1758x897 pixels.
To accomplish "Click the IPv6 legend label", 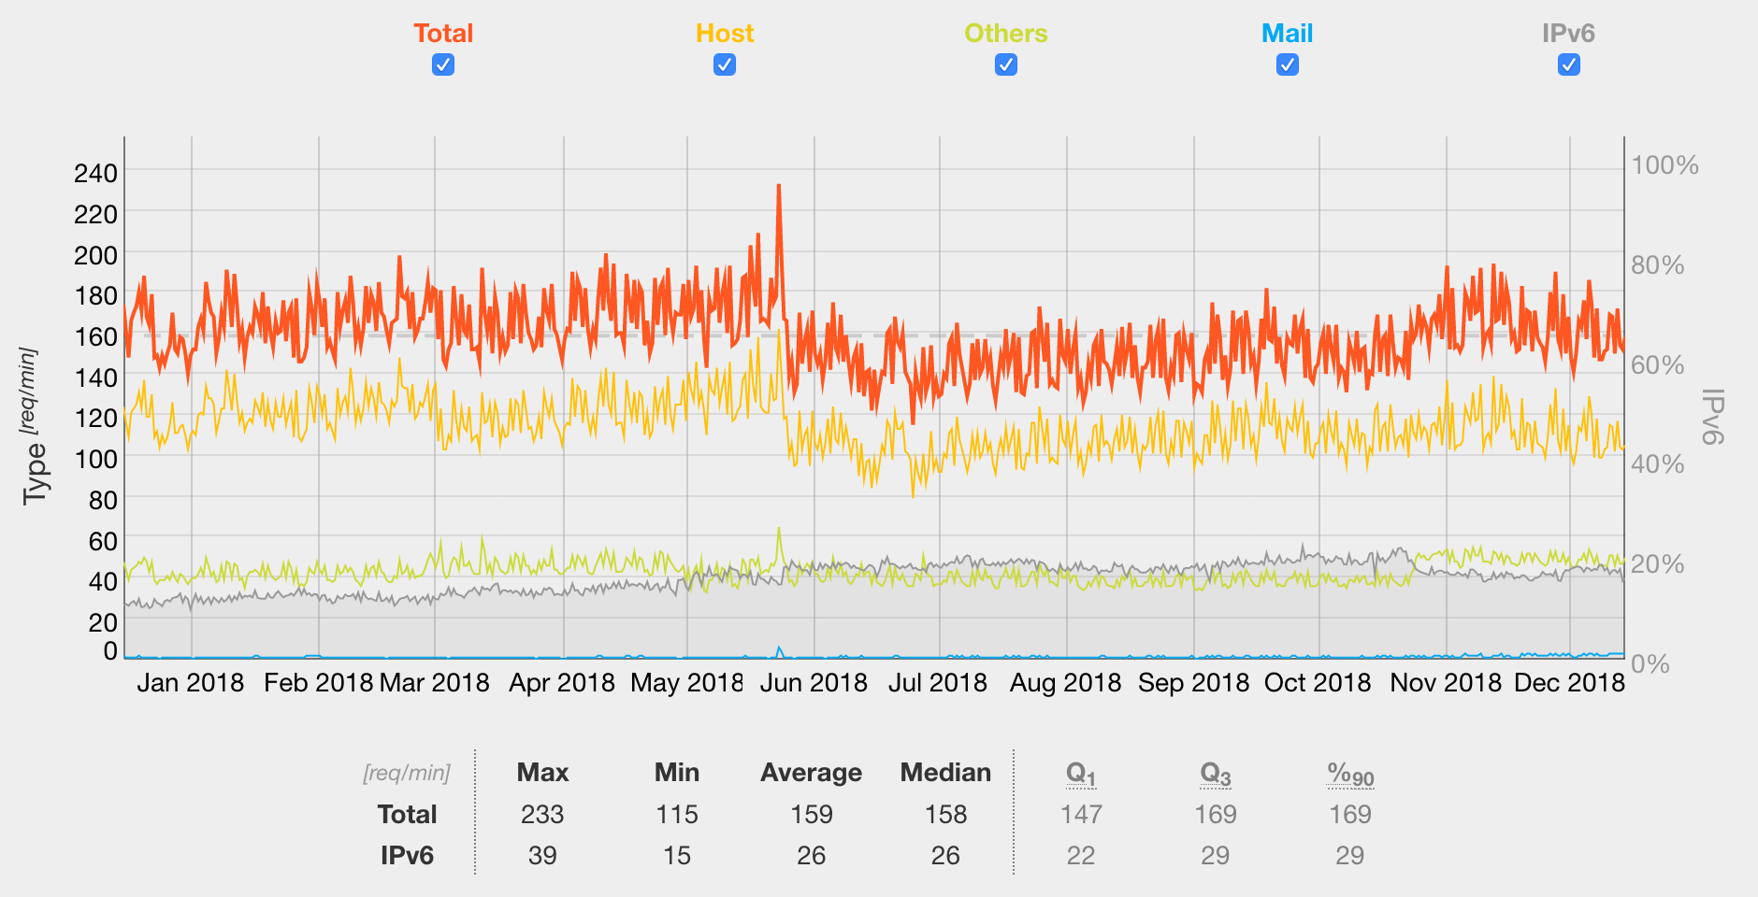I will [1568, 34].
